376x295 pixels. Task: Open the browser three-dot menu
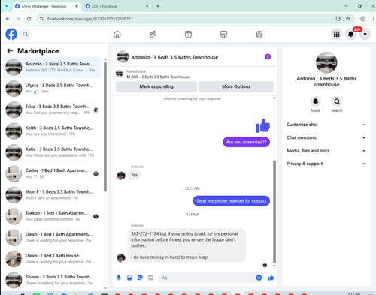coord(373,19)
